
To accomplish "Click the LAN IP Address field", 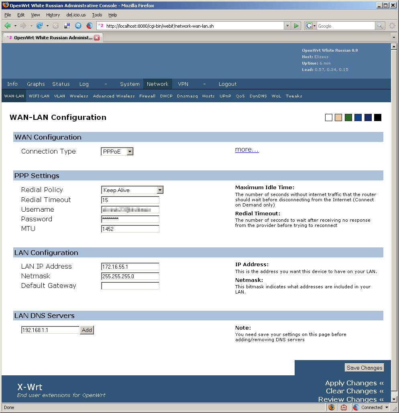I will [130, 267].
